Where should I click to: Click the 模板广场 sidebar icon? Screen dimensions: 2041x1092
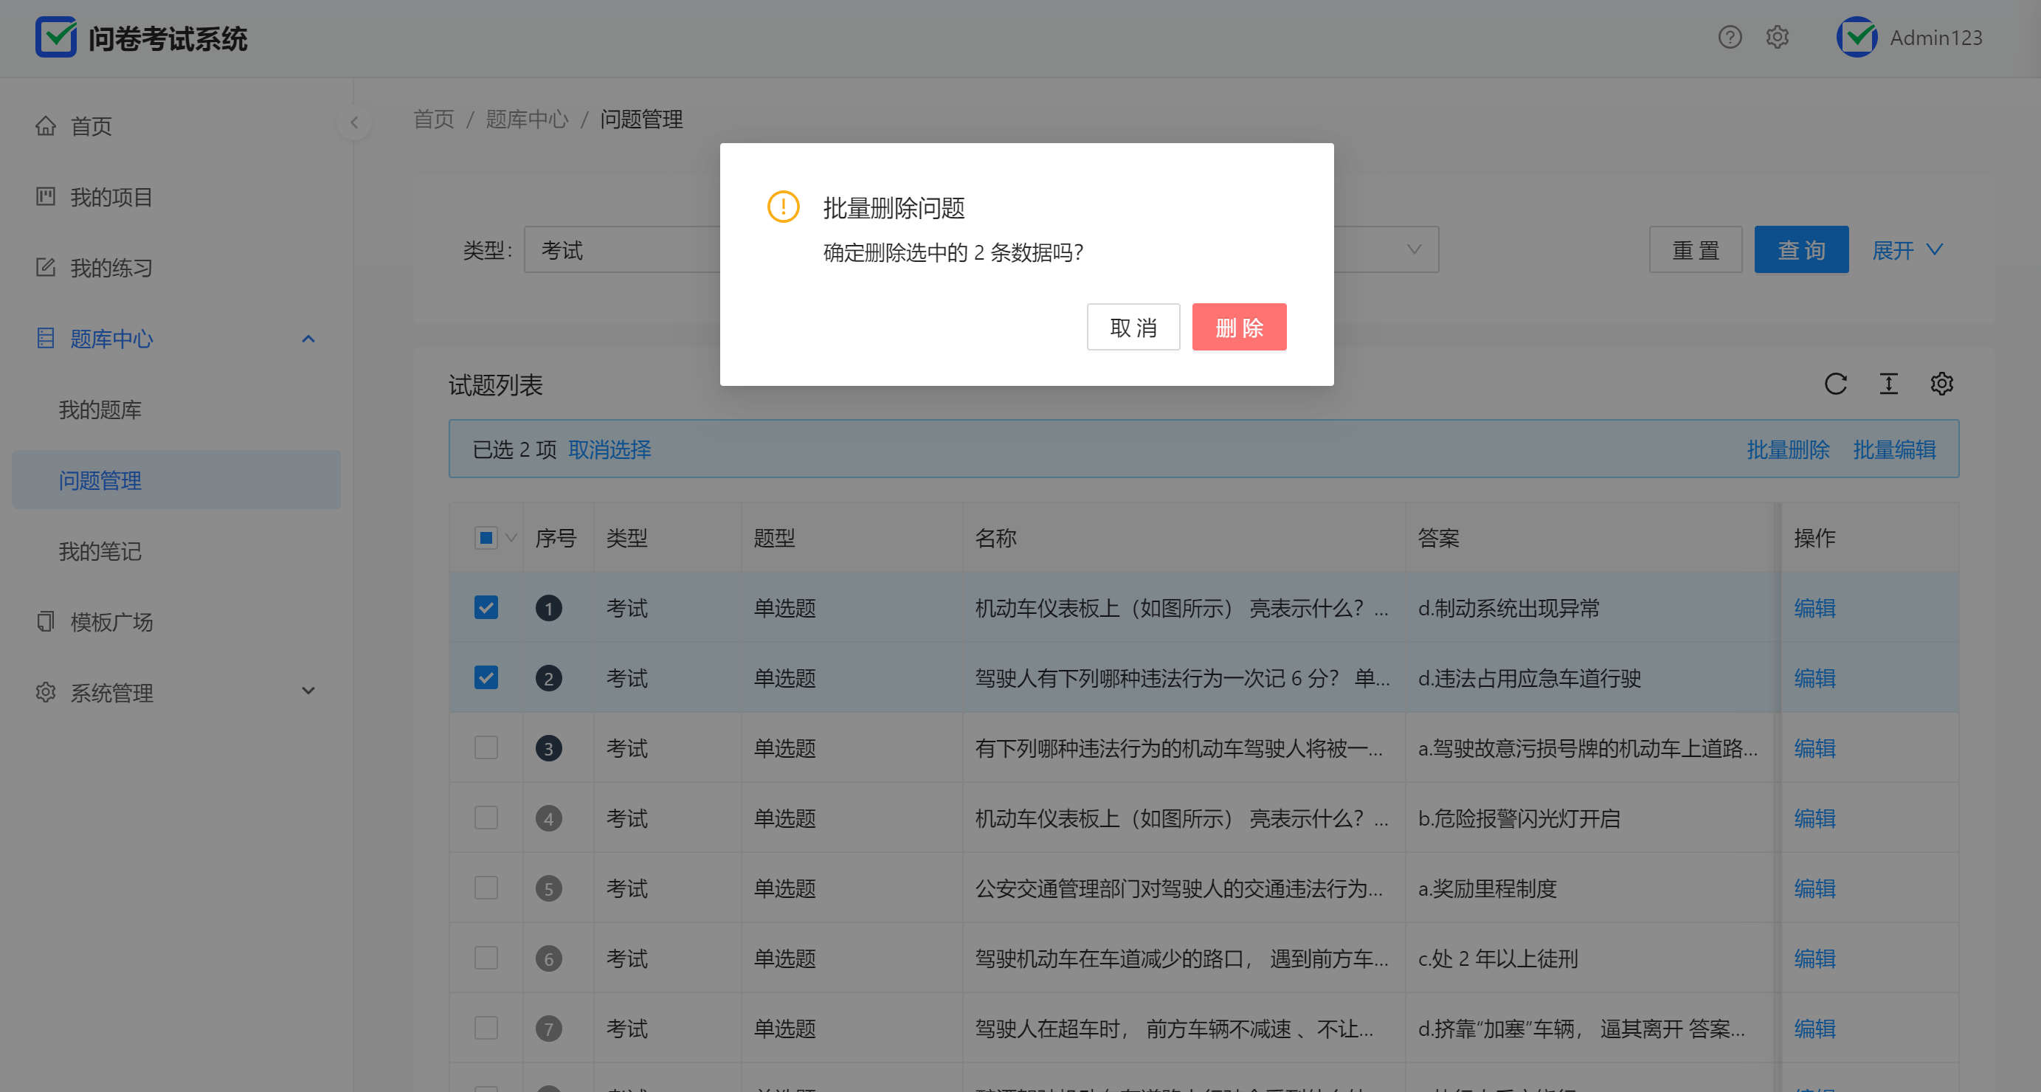[x=45, y=621]
